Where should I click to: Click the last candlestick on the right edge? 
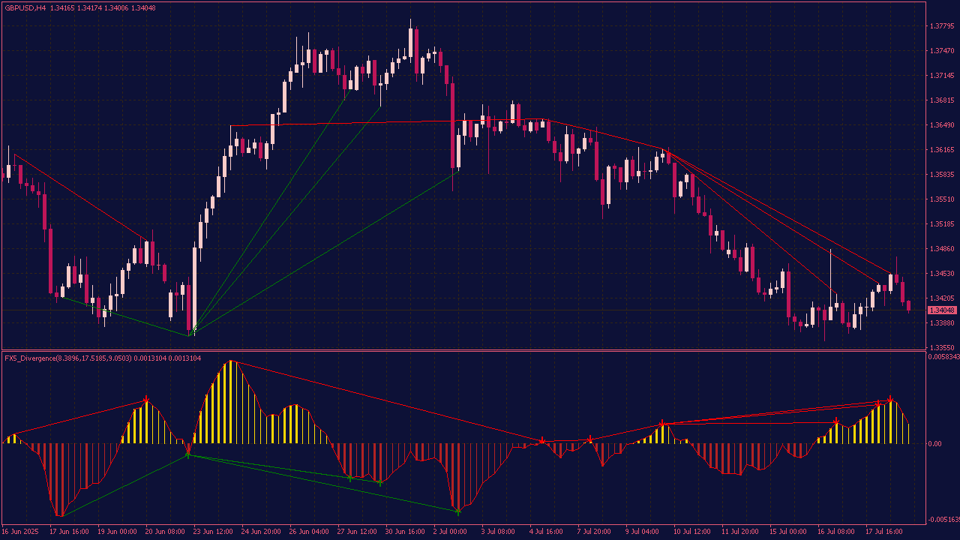pos(908,305)
